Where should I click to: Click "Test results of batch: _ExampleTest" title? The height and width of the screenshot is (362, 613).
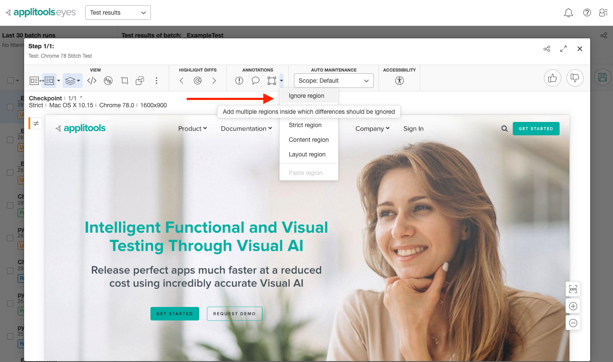coord(172,35)
